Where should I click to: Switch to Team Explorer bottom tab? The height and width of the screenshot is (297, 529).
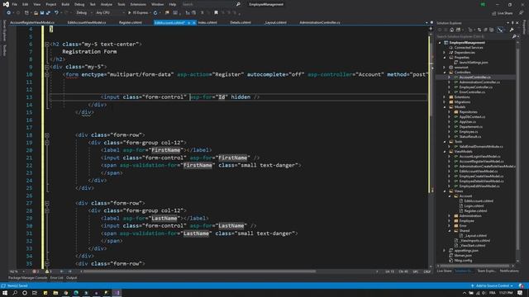click(487, 271)
